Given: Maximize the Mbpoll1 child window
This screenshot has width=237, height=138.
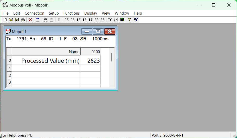Looking at the screenshot, I should [98, 32].
